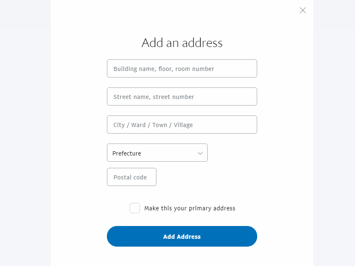Tick the primary address checkbox
The height and width of the screenshot is (266, 355).
tap(135, 208)
